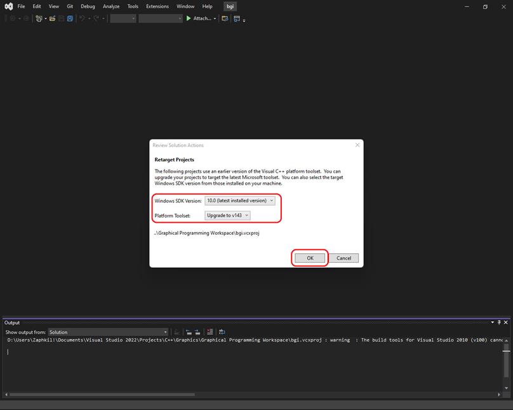Click the Output panel title
Screen dimensions: 513x410
[x=12, y=322]
